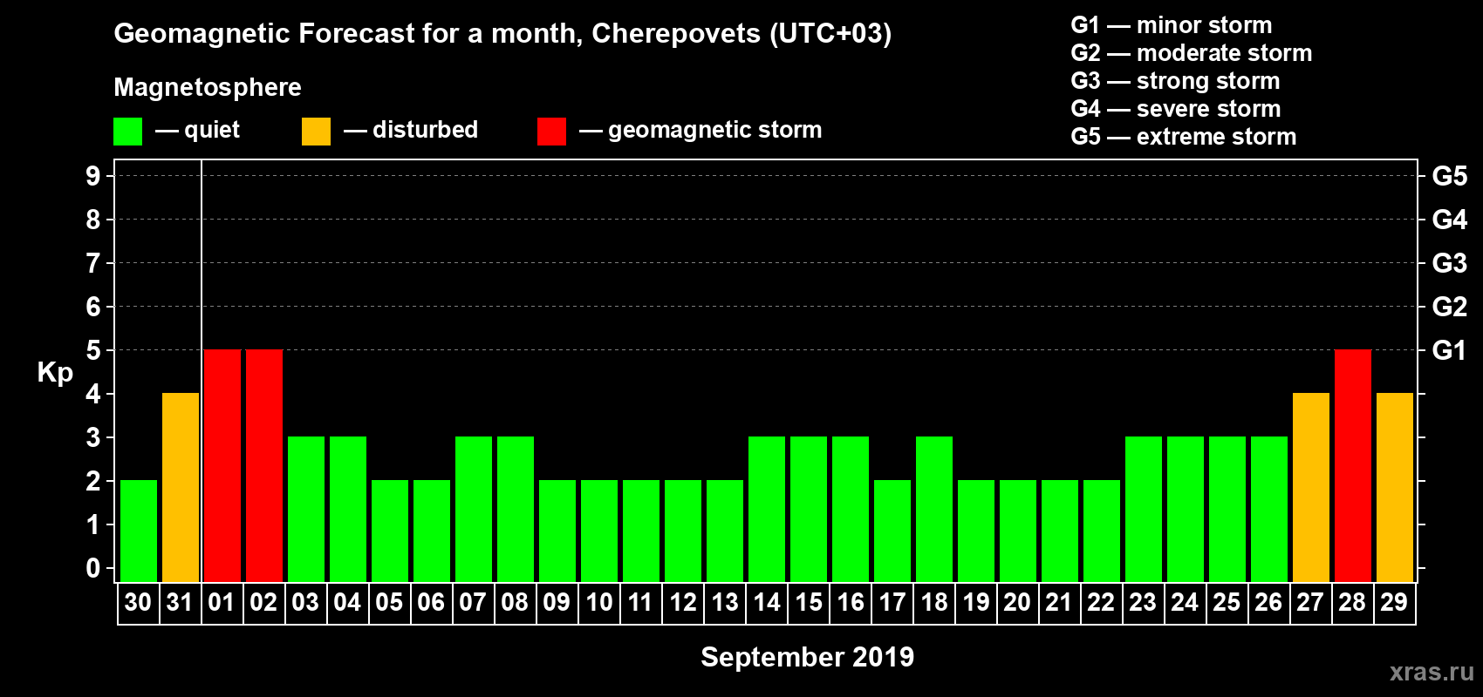Click the orange disturbed legend swatch
The height and width of the screenshot is (697, 1483).
316,132
